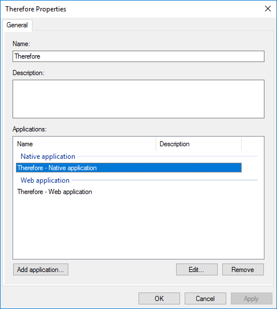Close the Therefore Properties dialog
The image size is (277, 309).
pos(268,9)
